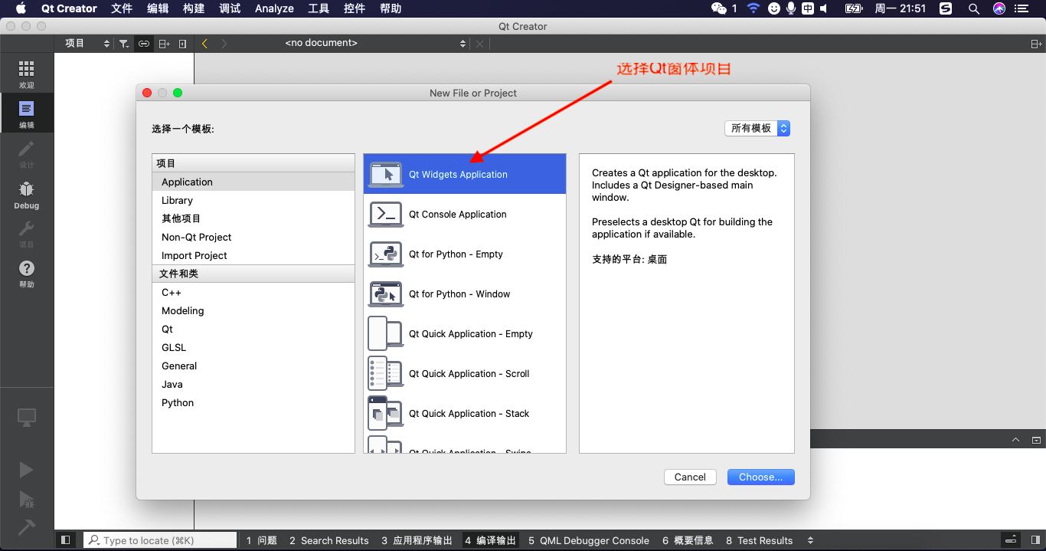Toggle synchronize with editor link icon

coord(144,44)
